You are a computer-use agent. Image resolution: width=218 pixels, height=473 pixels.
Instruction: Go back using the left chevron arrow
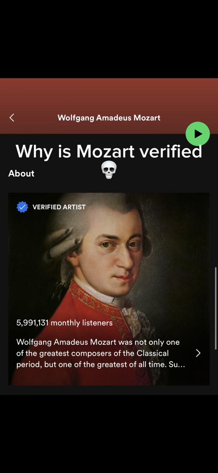(12, 118)
